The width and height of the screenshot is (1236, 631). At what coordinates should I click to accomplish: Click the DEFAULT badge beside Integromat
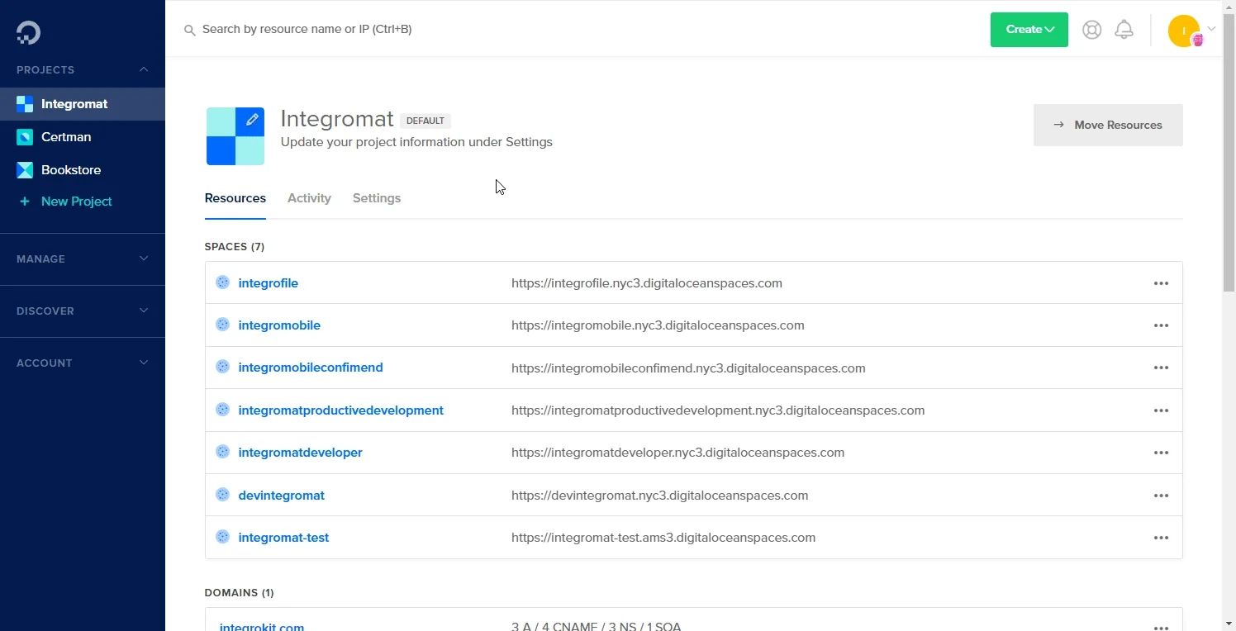(425, 121)
